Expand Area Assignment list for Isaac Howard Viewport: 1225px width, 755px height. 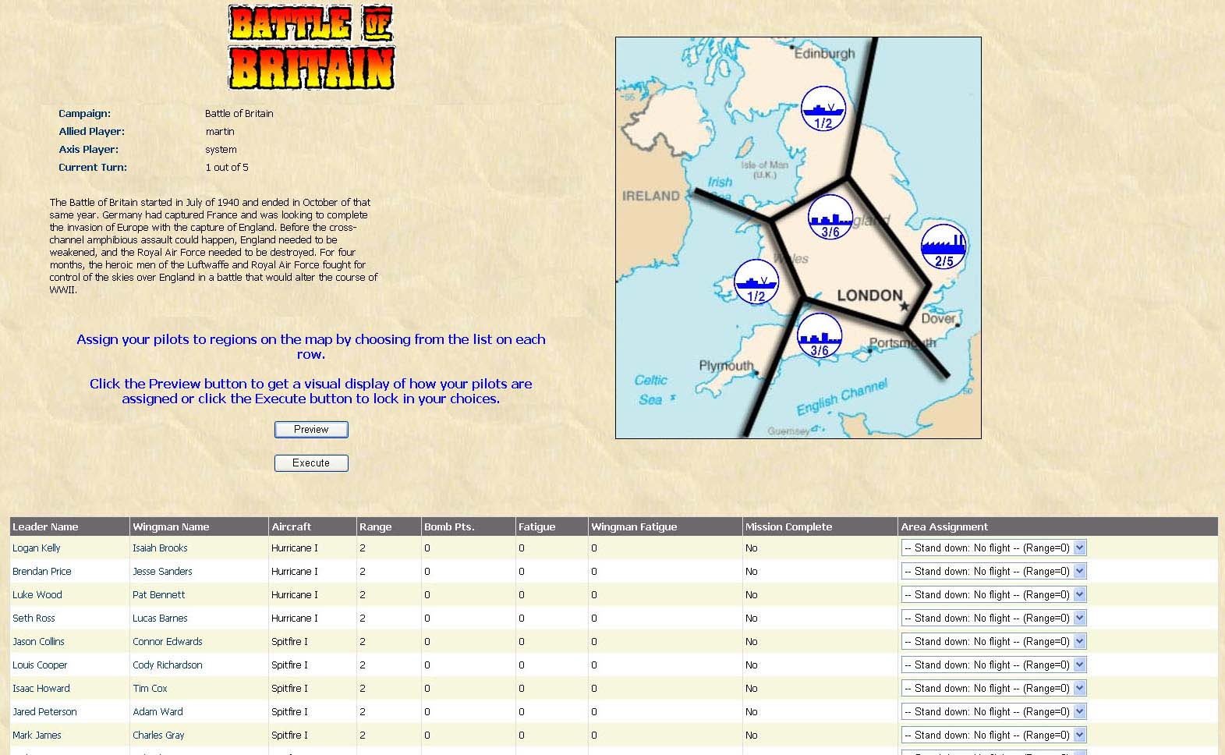point(993,689)
